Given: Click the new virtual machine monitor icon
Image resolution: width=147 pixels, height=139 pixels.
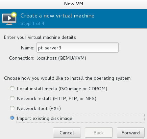Looking at the screenshot, I should point(9,18).
